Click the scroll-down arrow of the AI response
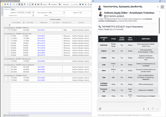The width and height of the screenshot is (166, 117). point(159,96)
